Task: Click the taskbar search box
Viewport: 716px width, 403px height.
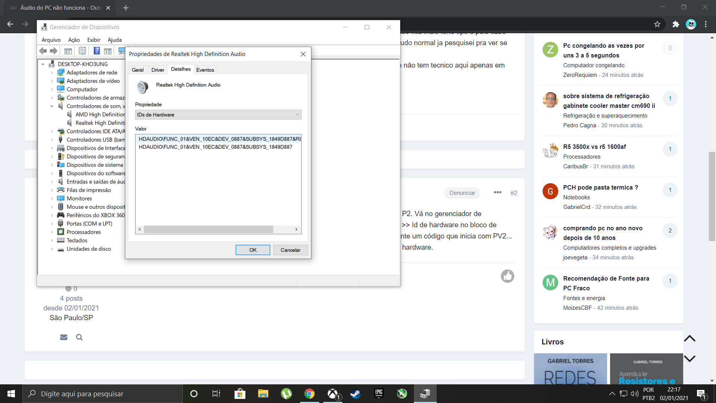Action: [103, 394]
